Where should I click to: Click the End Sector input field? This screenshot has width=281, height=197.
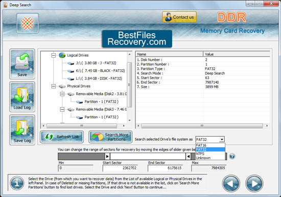click(x=165, y=168)
